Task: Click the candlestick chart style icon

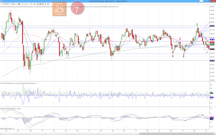Action: [19, 4]
